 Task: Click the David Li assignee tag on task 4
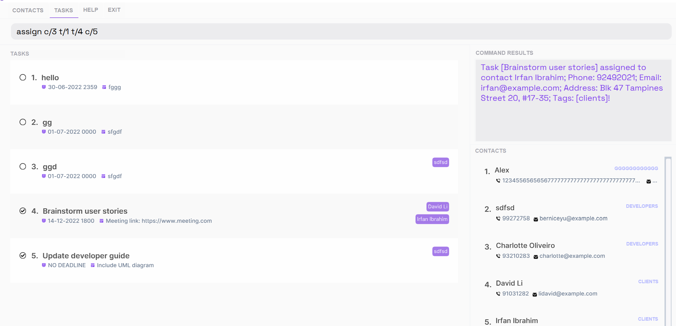437,207
